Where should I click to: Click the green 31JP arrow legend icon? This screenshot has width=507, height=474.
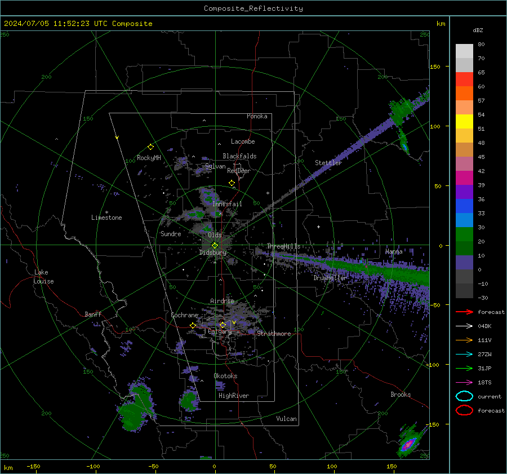tap(464, 368)
